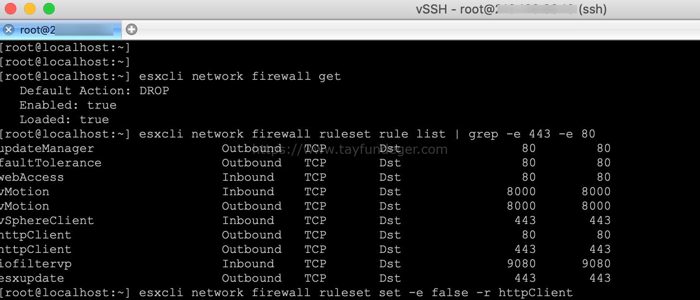The height and width of the screenshot is (300, 700).
Task: Click the green fullscreen window button
Action: click(49, 9)
